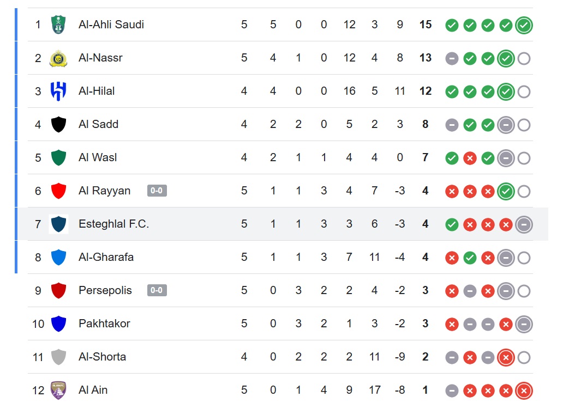Open the Al Rayyan 0-0 live score badge
The image size is (563, 415).
coord(157,191)
